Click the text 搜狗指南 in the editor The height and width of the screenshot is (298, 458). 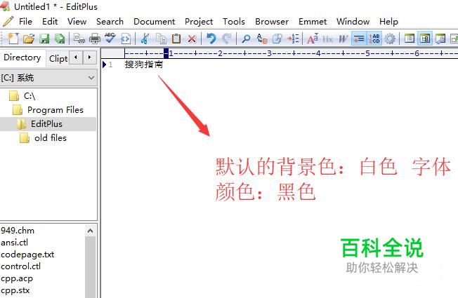[x=143, y=65]
